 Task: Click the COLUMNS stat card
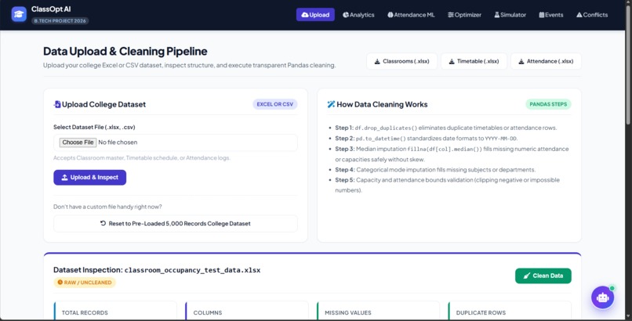coord(247,311)
